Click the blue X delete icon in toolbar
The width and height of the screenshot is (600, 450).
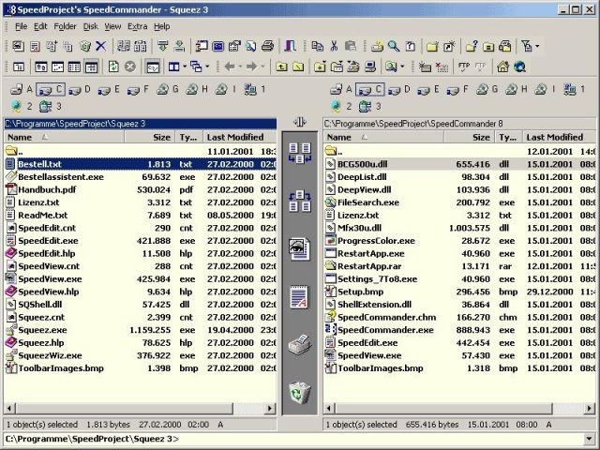pos(100,47)
